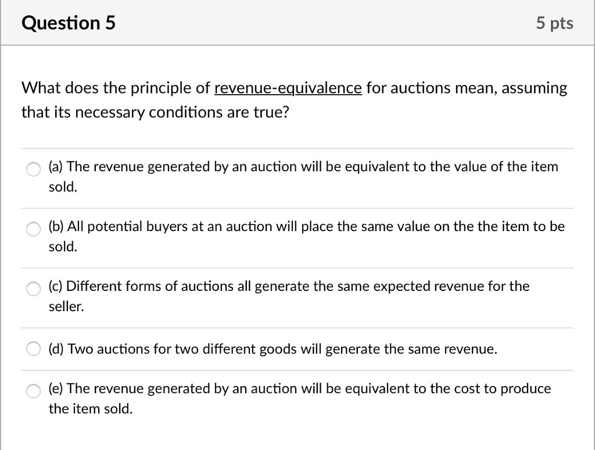
Task: Select radio button for option (b)
Action: (33, 229)
